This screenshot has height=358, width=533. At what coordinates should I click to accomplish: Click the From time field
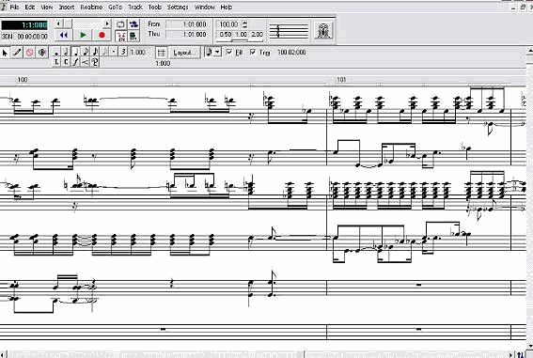187,24
